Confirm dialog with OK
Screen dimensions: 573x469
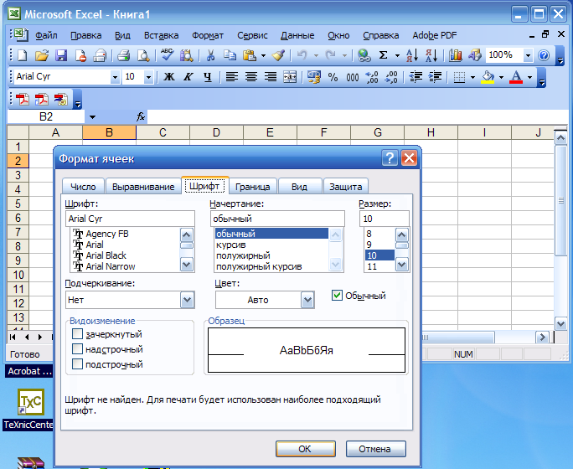point(305,449)
